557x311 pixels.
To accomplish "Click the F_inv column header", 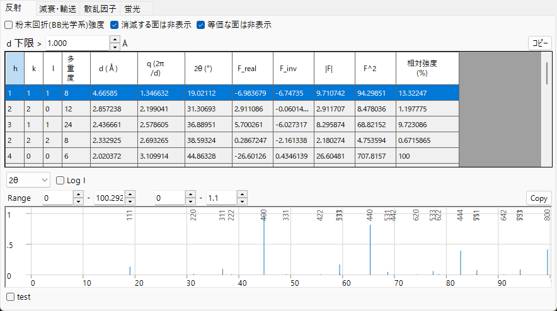I will 294,69.
